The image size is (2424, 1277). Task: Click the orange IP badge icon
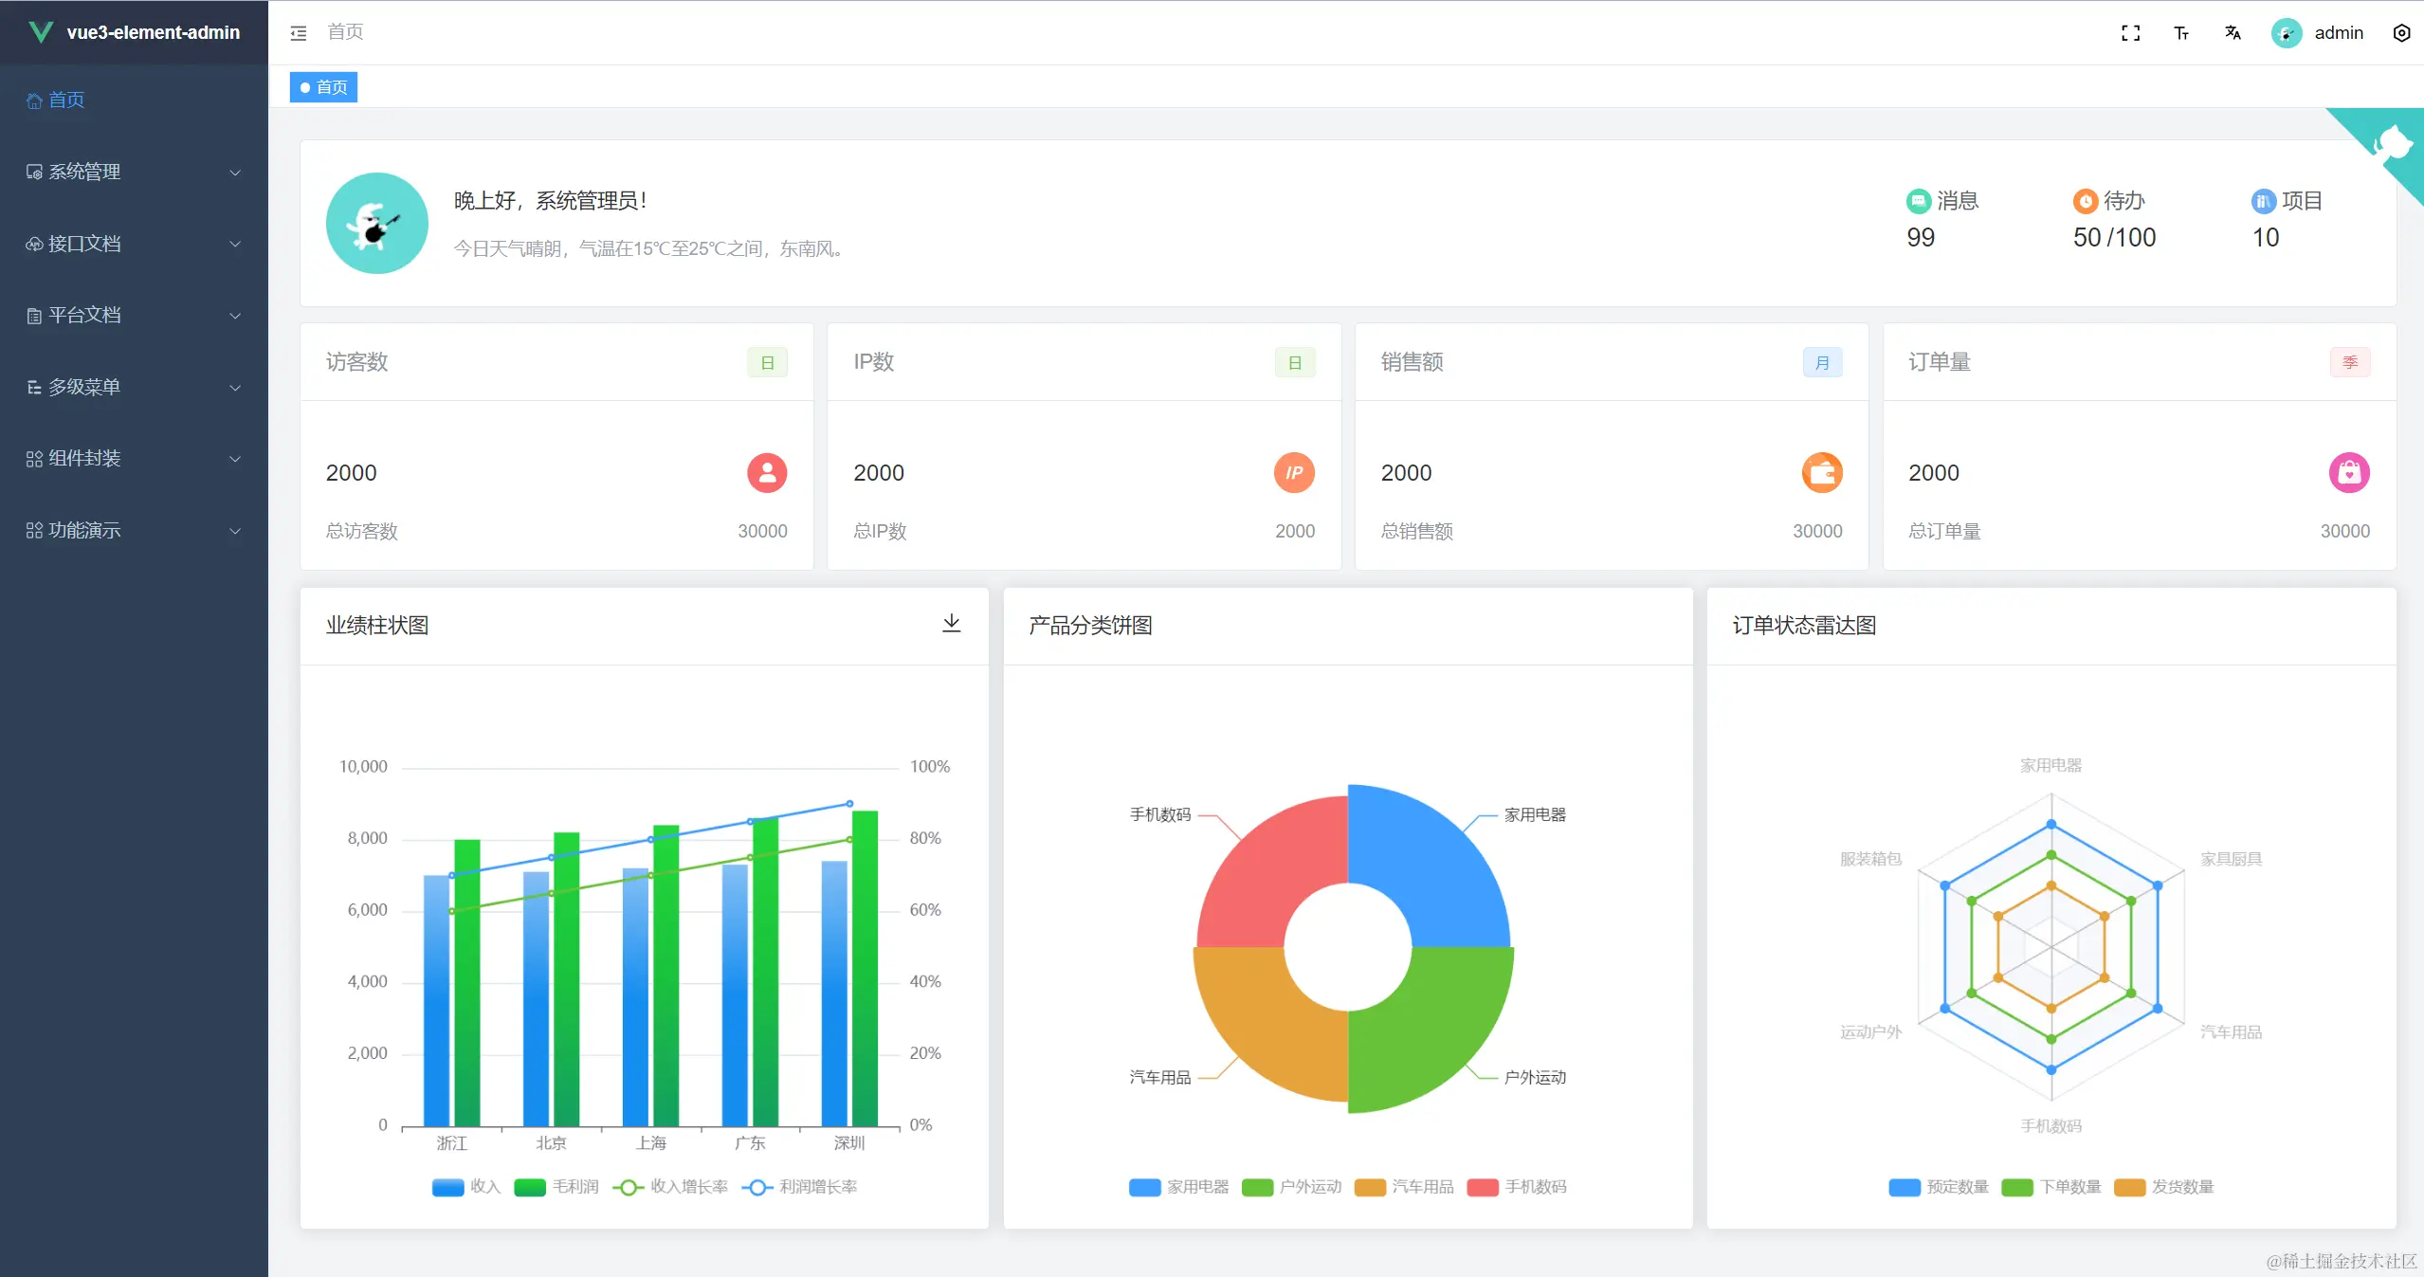[x=1293, y=472]
